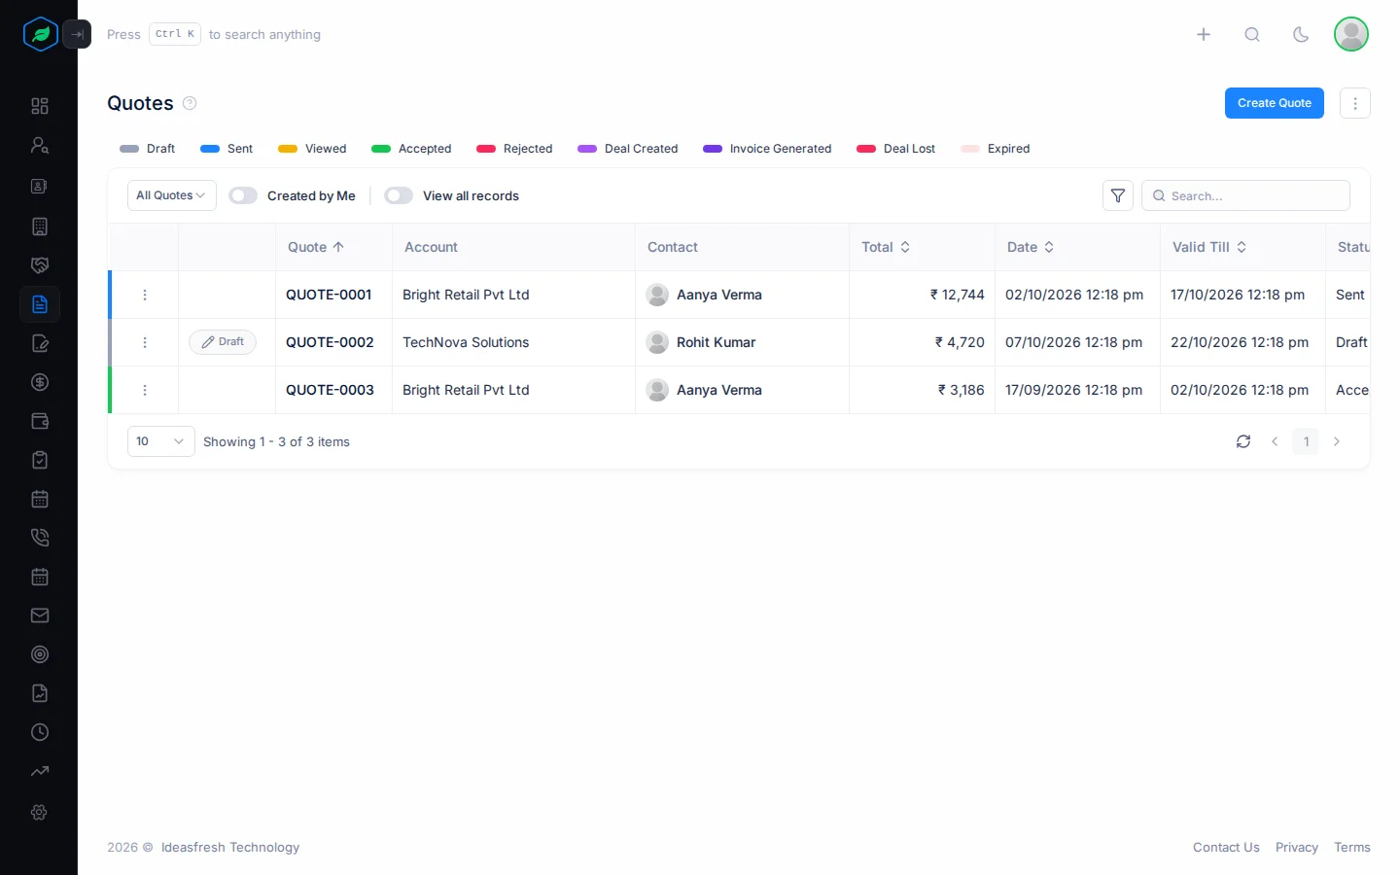Image resolution: width=1400 pixels, height=875 pixels.
Task: Open the clock sidebar icon
Action: pos(40,732)
